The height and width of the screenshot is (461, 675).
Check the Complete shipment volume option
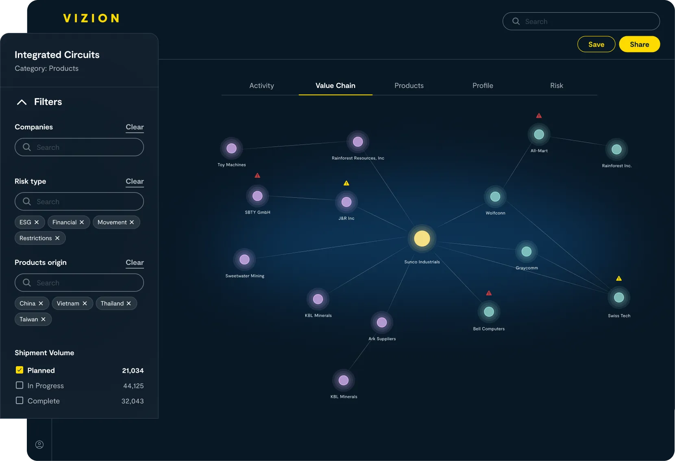tap(19, 400)
